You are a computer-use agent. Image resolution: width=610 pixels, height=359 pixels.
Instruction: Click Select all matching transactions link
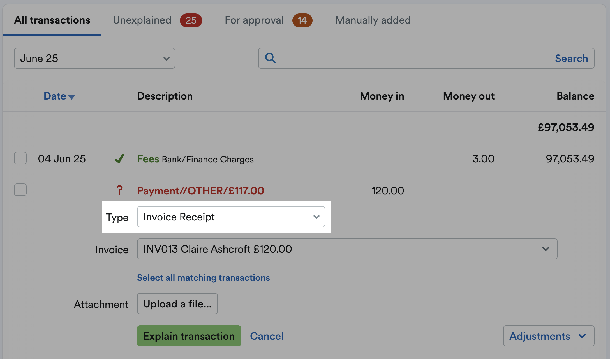tap(204, 278)
